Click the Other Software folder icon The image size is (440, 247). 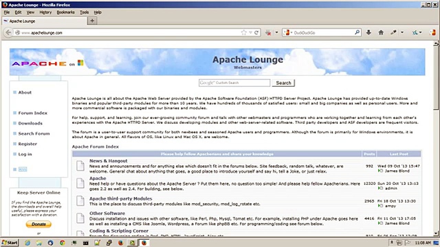pyautogui.click(x=80, y=218)
